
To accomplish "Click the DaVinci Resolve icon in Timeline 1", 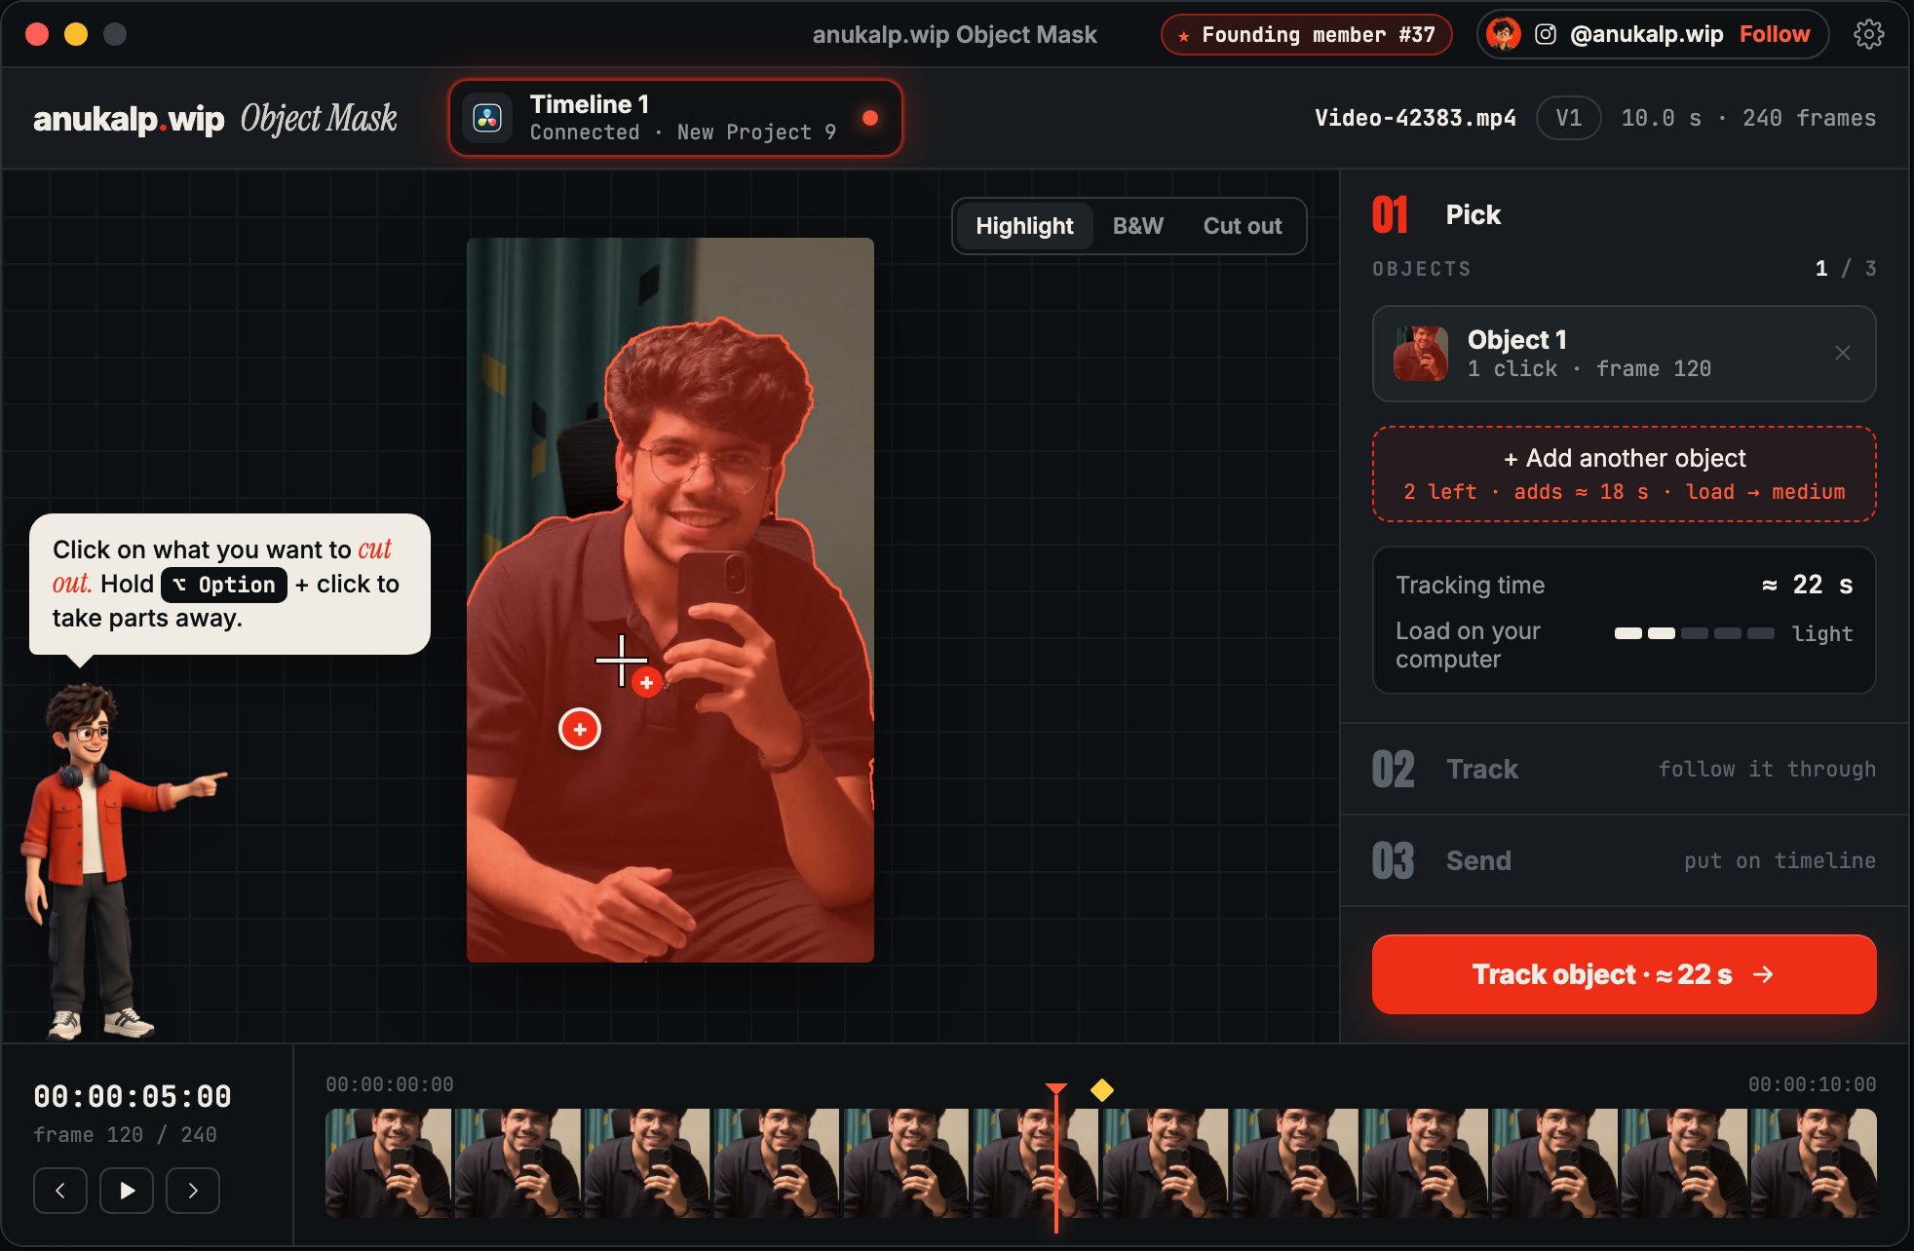I will pos(487,118).
